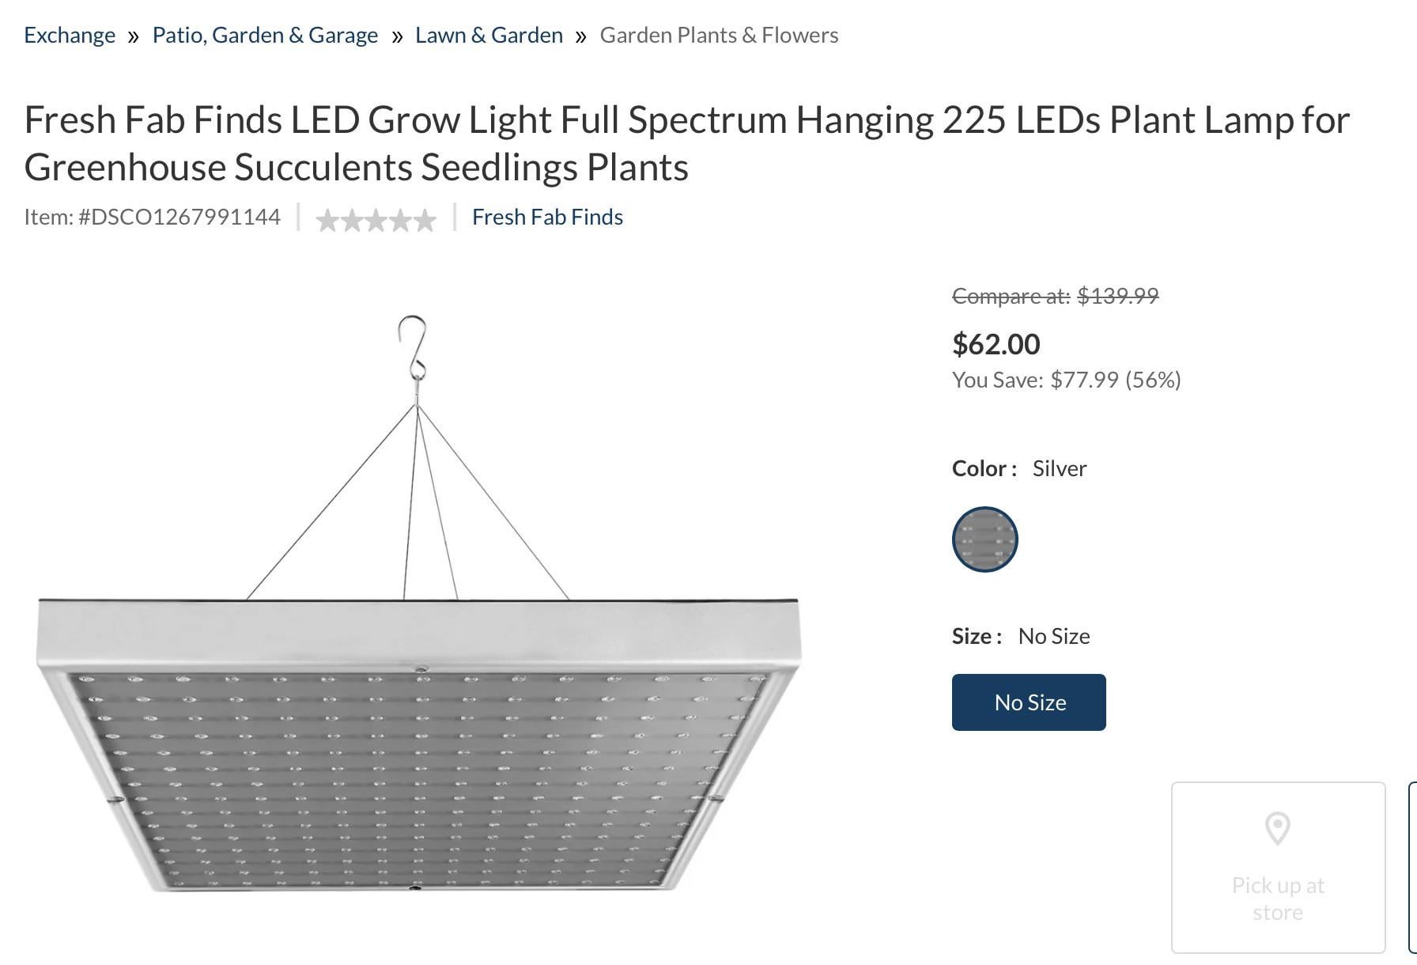Click the middle star of the rating
Screen dimensions: 1417x965
tap(376, 220)
